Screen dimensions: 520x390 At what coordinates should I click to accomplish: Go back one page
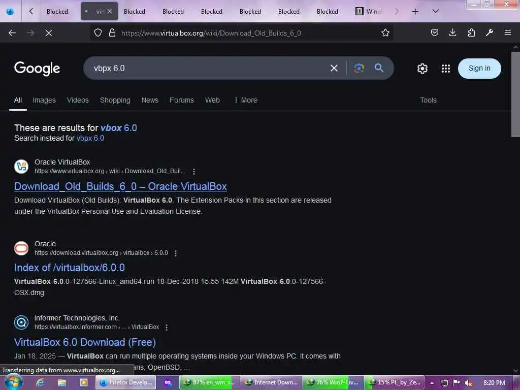click(12, 33)
